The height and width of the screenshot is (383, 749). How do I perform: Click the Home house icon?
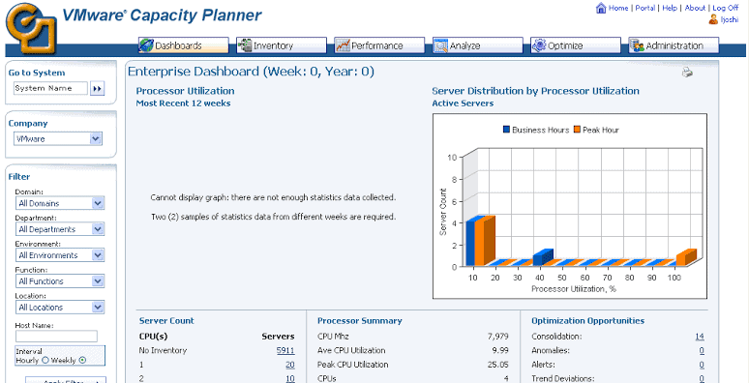coord(601,8)
